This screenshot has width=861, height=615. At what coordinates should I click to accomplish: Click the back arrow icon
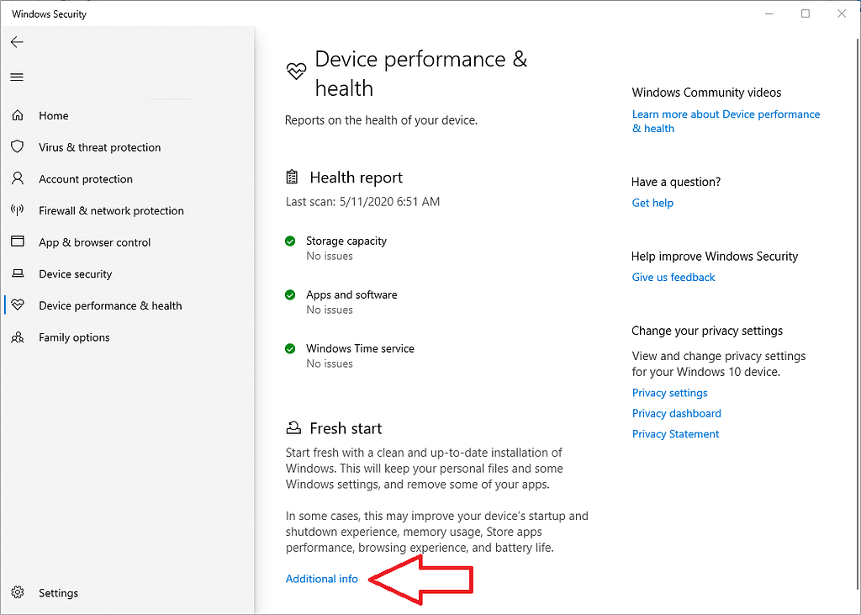17,42
